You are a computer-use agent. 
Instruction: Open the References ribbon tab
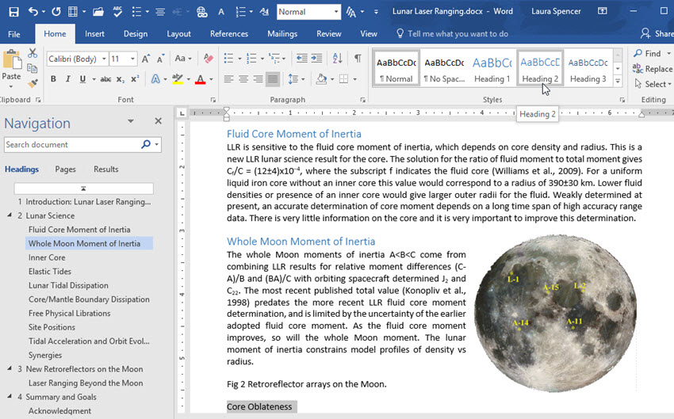[x=228, y=34]
